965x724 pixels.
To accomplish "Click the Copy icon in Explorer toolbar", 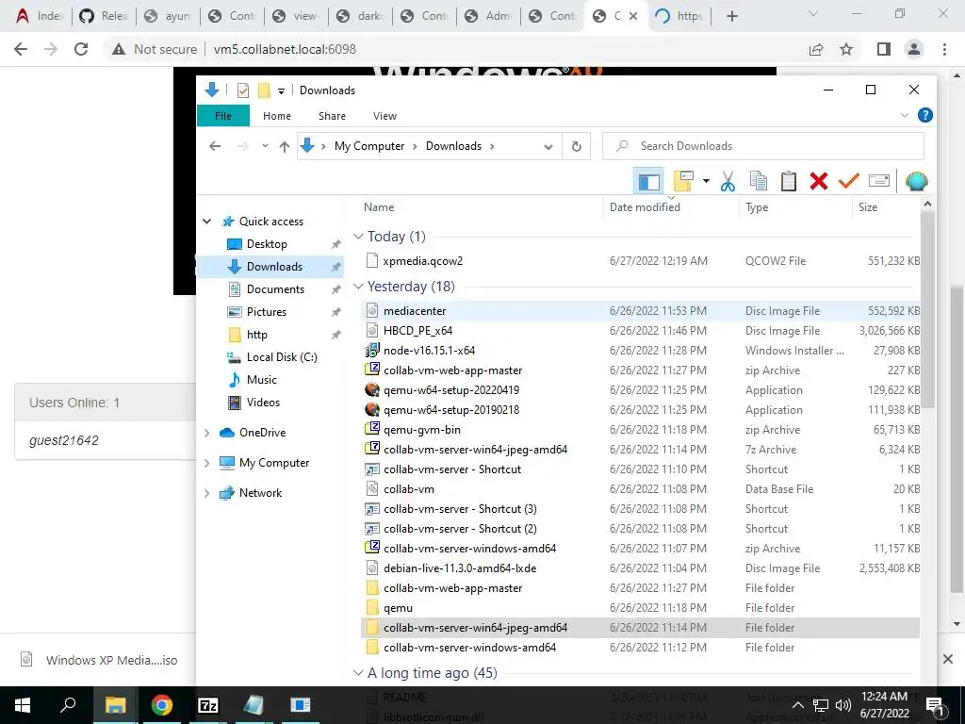I will (x=759, y=181).
